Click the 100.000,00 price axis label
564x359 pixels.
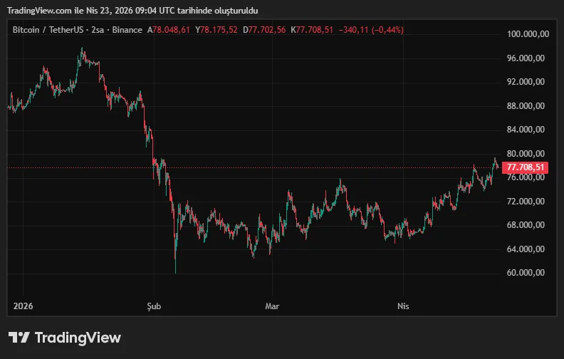tap(527, 34)
